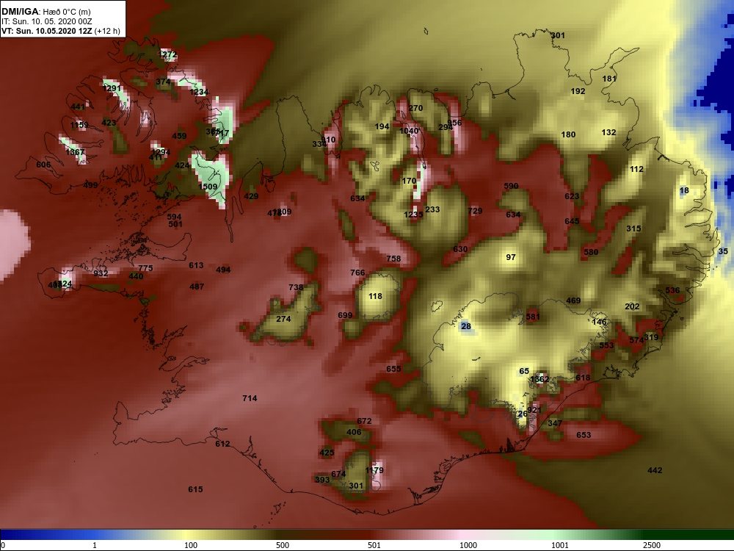Click the map value '469'
This screenshot has width=734, height=551.
pyautogui.click(x=573, y=300)
